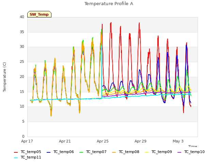Click the Time axis label
The width and height of the screenshot is (218, 164).
click(193, 146)
